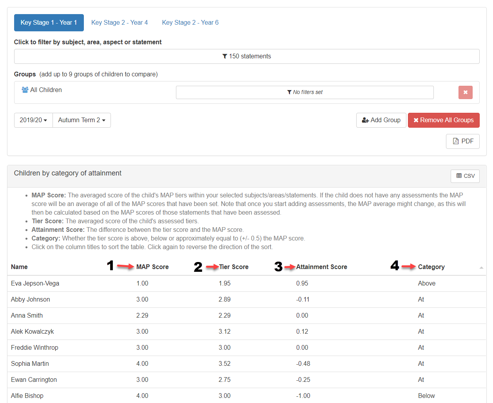Screen dimensions: 493x403
Task: Sort the table by Name column
Action: [x=19, y=267]
